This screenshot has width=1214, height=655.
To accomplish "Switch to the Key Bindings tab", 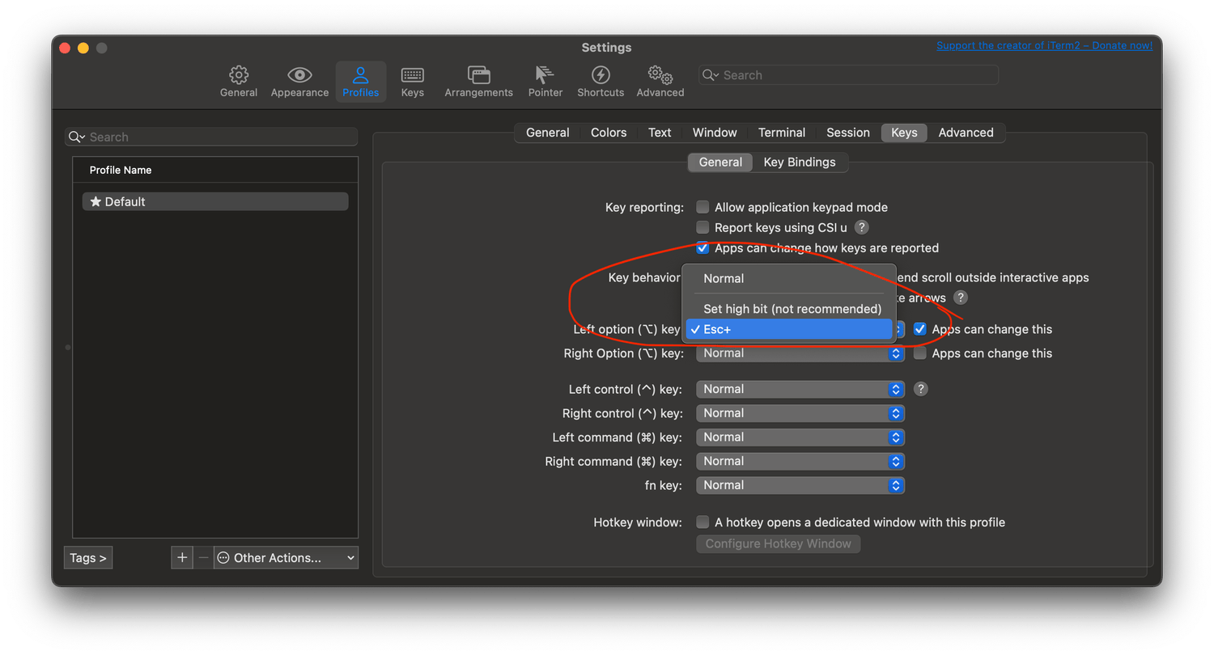I will 800,162.
